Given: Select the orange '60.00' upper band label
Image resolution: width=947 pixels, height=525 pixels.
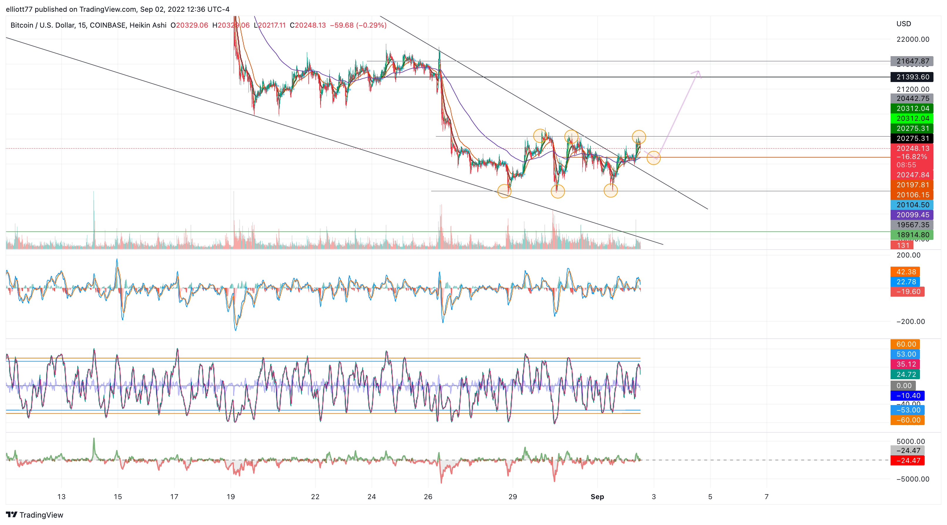Looking at the screenshot, I should coord(905,344).
